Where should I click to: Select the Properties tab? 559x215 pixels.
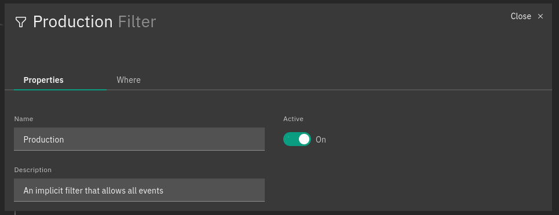click(43, 80)
